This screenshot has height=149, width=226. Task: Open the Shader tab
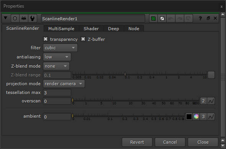(x=91, y=29)
